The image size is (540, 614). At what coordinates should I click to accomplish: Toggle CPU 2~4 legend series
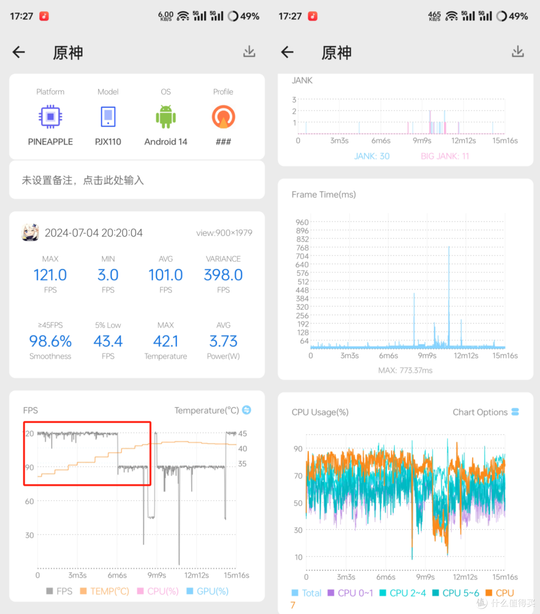point(402,593)
